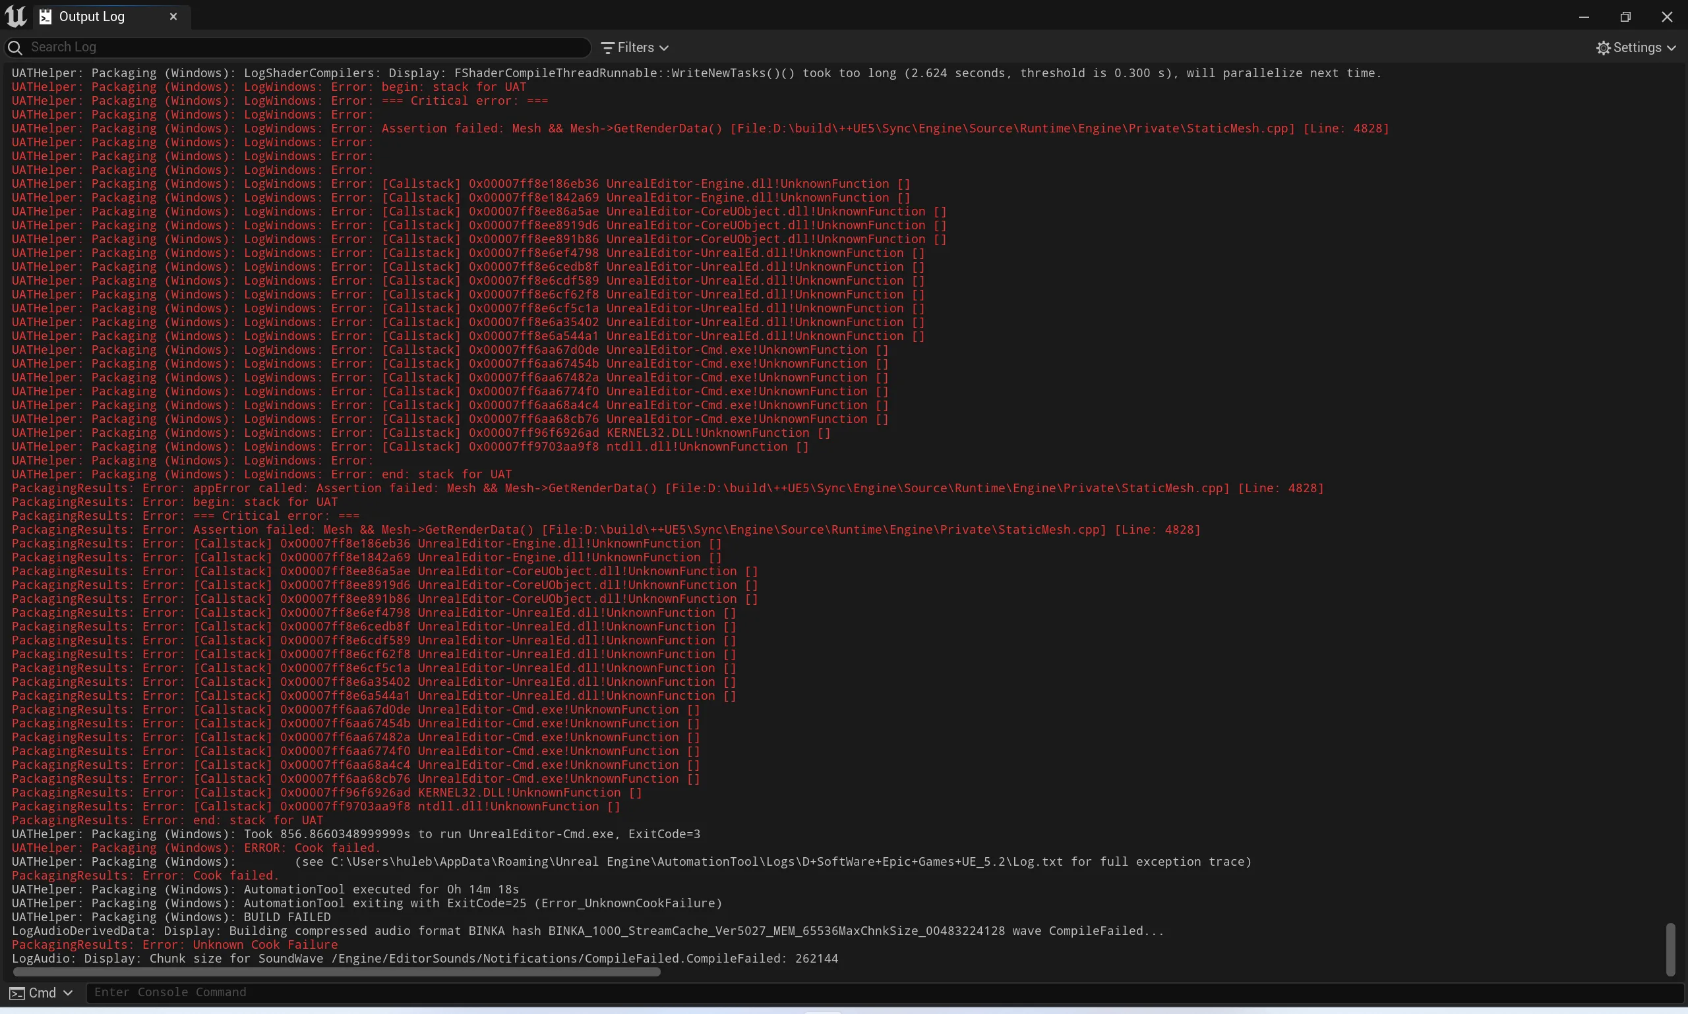This screenshot has width=1688, height=1014.
Task: Select the UATHelper 'ERROR: Cook failed.' line
Action: click(196, 848)
